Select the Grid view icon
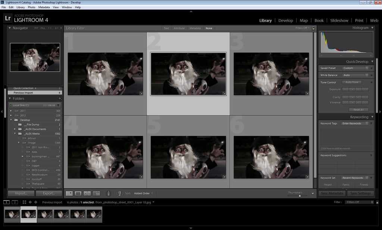 (x=70, y=193)
